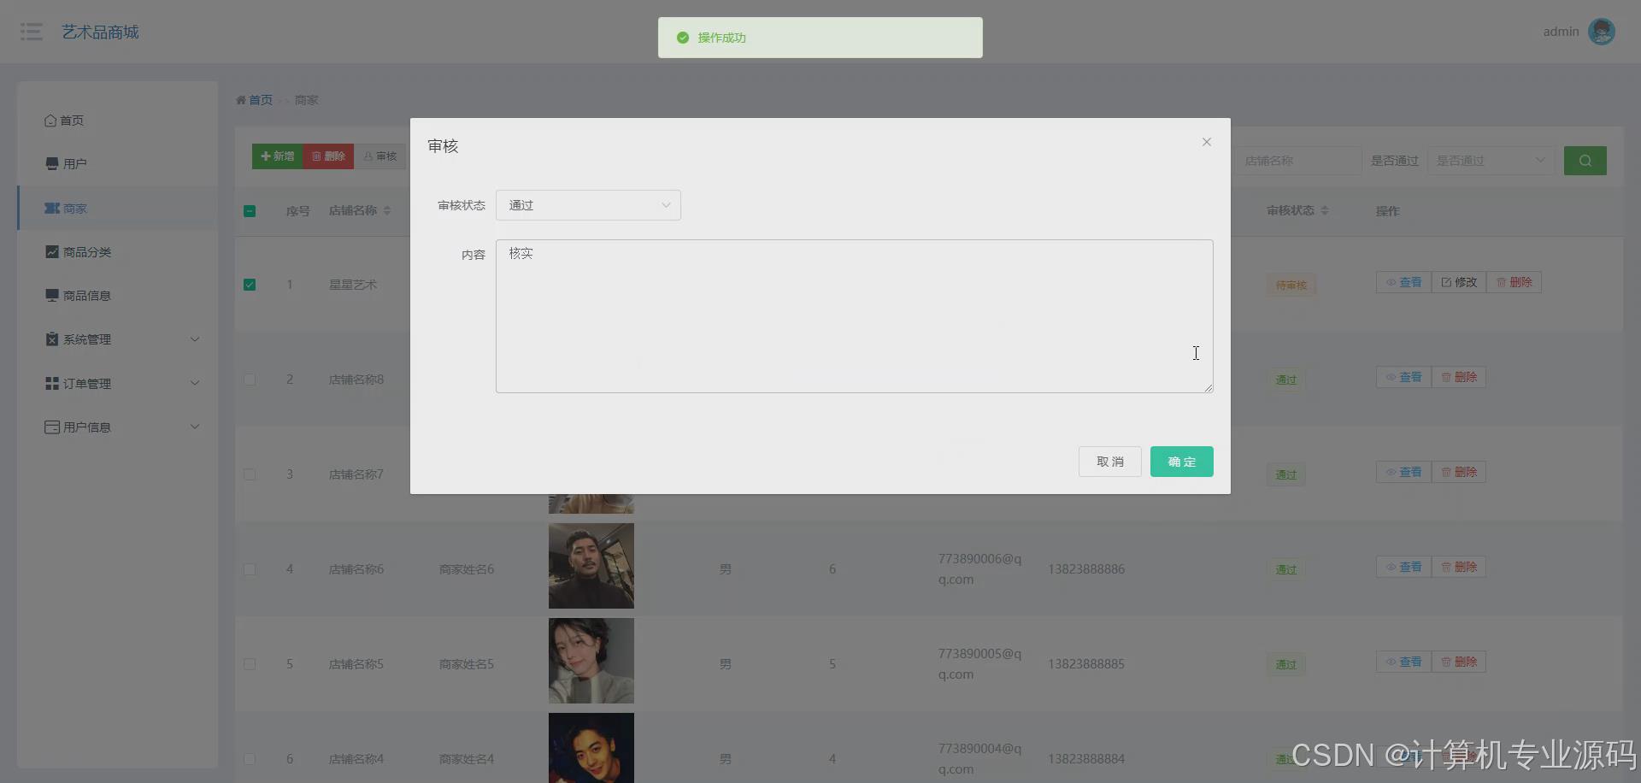Go to 首页 in the sidebar
This screenshot has width=1641, height=783.
[117, 121]
